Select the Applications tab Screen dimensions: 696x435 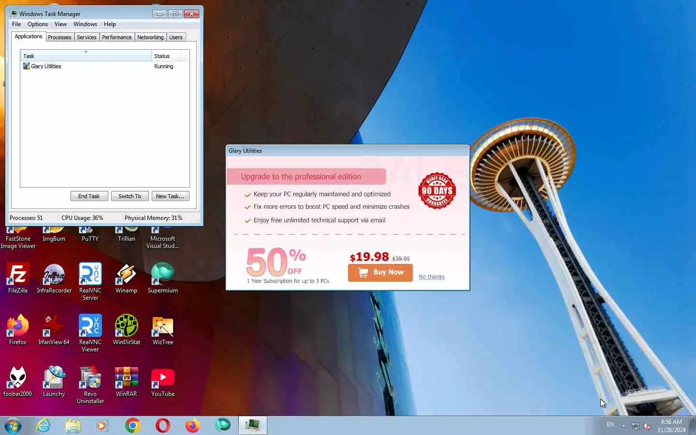click(x=29, y=37)
